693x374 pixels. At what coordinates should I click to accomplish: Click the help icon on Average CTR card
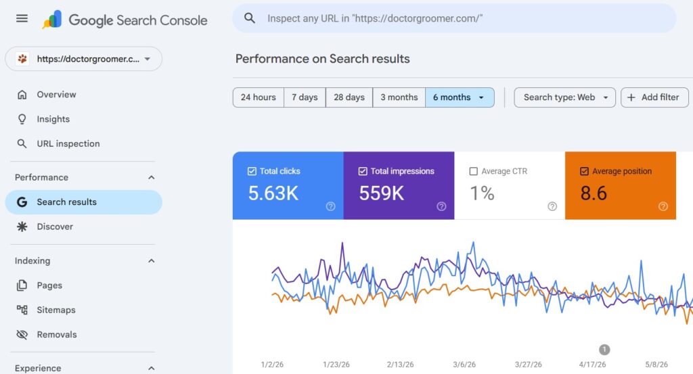point(552,206)
